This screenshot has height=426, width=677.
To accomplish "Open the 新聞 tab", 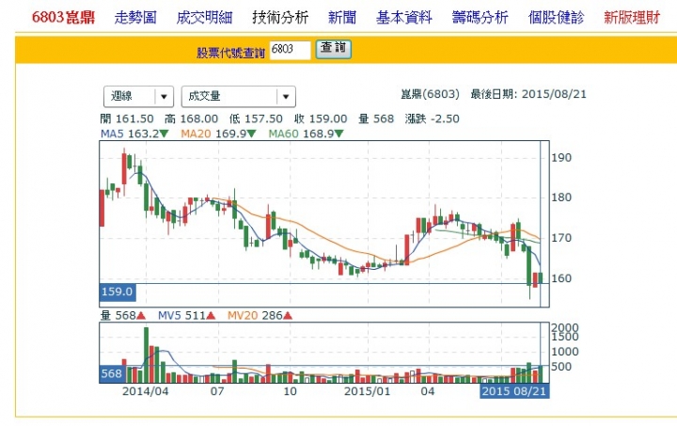I will (x=342, y=18).
